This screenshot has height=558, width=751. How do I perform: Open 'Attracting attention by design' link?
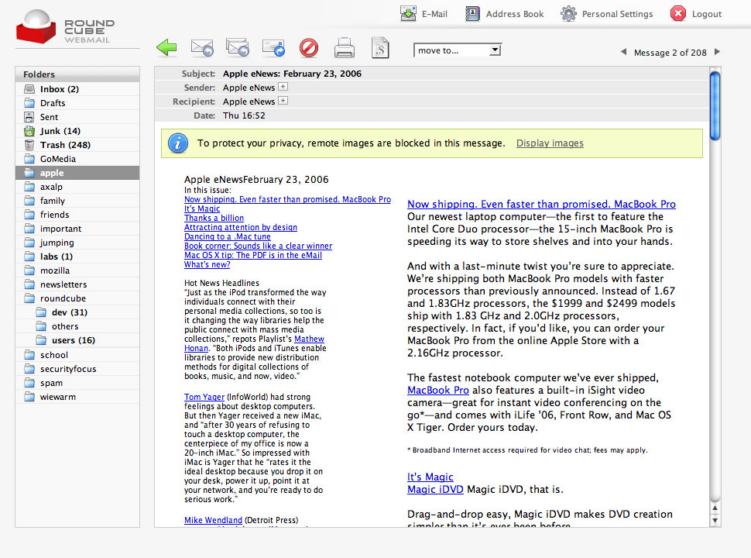pyautogui.click(x=241, y=227)
